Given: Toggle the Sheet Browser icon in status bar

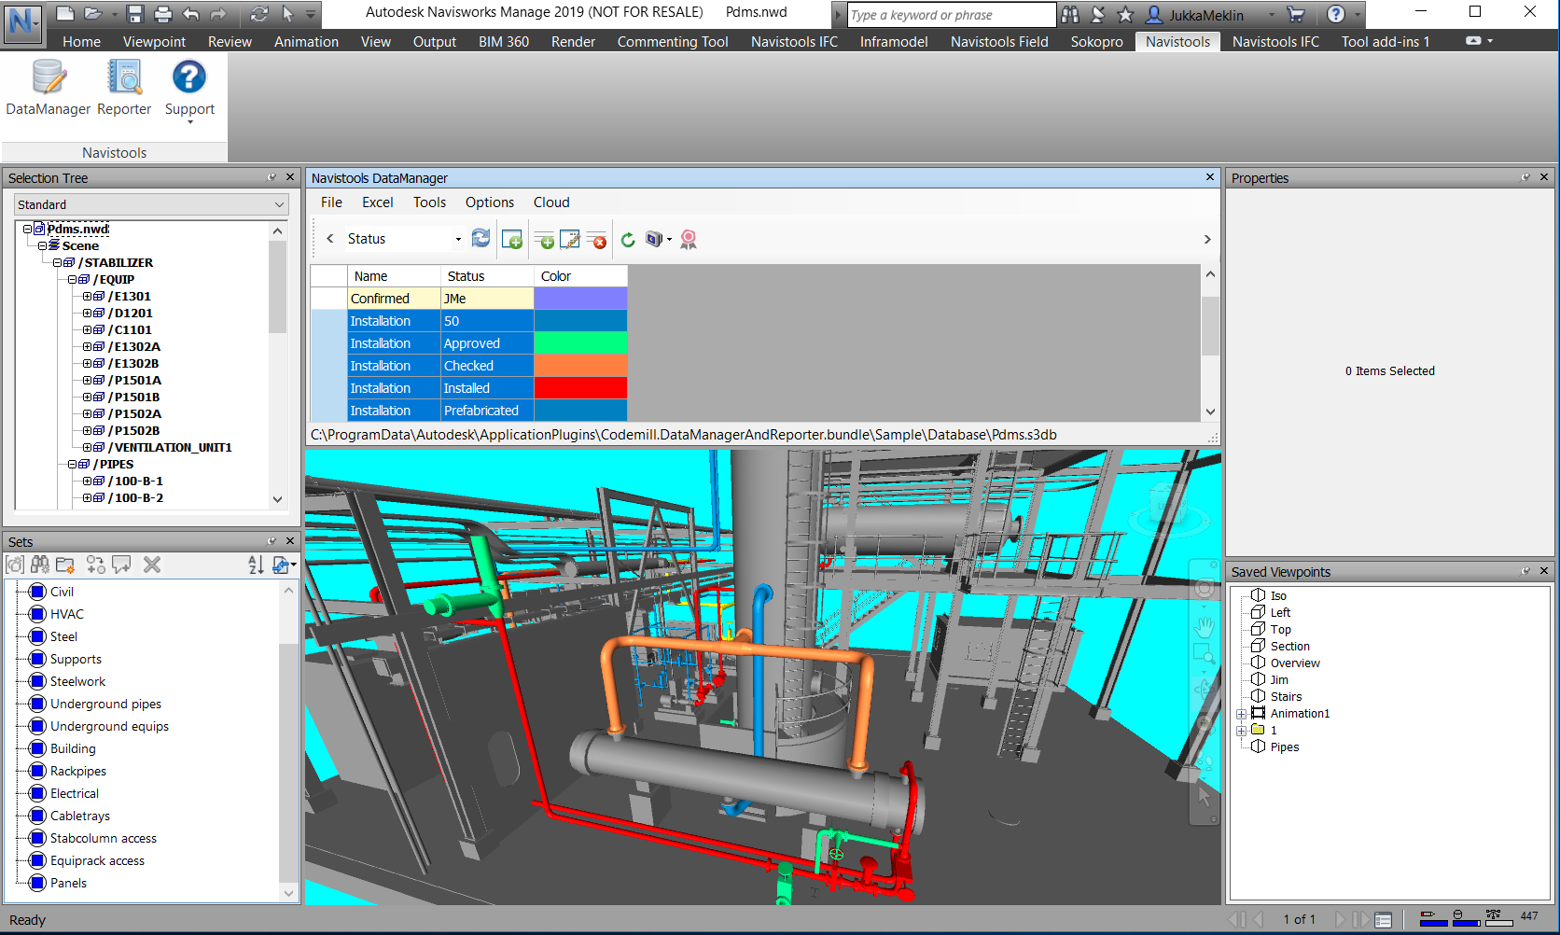Looking at the screenshot, I should coord(1384,920).
